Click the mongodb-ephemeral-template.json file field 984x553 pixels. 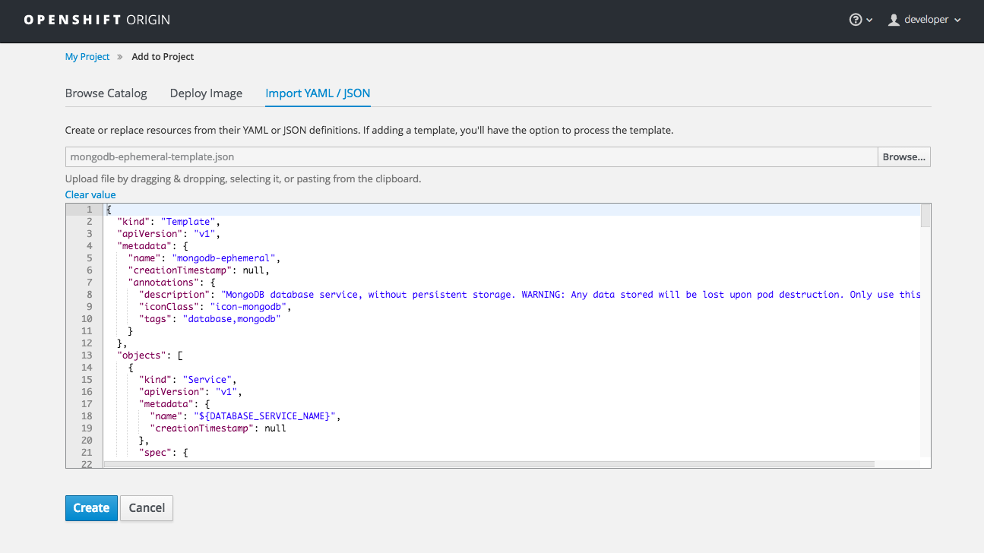click(471, 157)
